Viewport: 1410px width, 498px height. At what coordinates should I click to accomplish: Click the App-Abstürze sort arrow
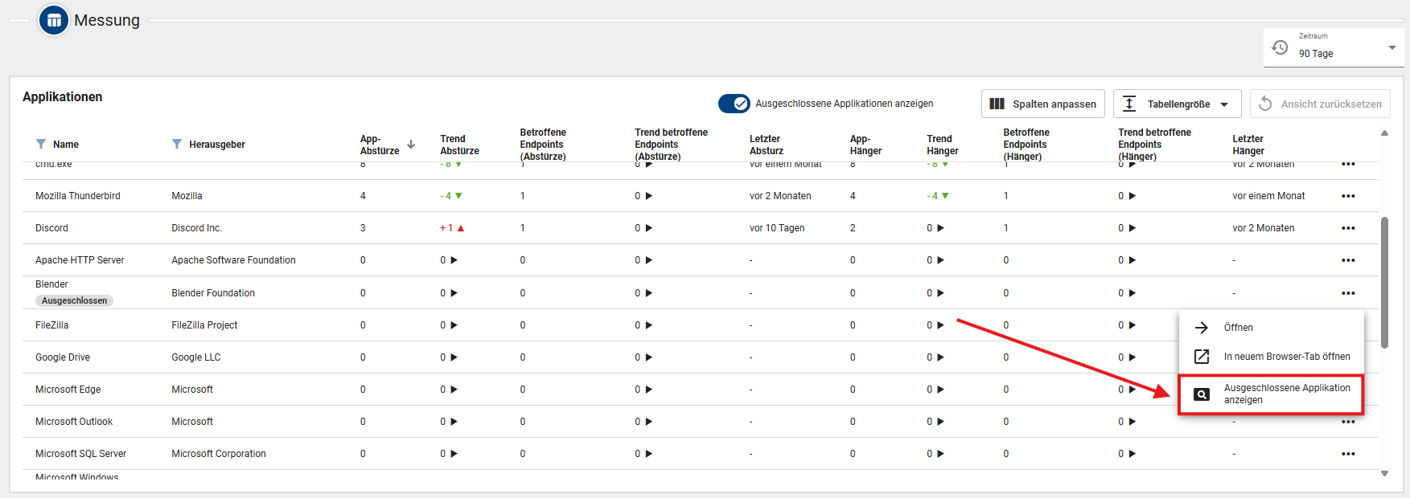[x=411, y=145]
